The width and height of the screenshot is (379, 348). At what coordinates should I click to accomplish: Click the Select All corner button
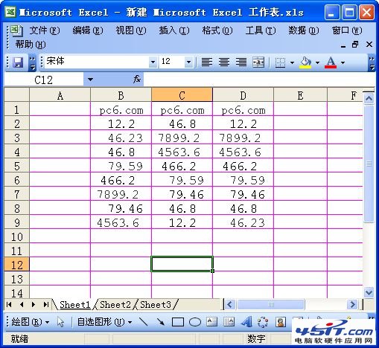[x=17, y=94]
